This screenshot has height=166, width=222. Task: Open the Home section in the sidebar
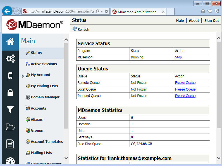[10, 42]
